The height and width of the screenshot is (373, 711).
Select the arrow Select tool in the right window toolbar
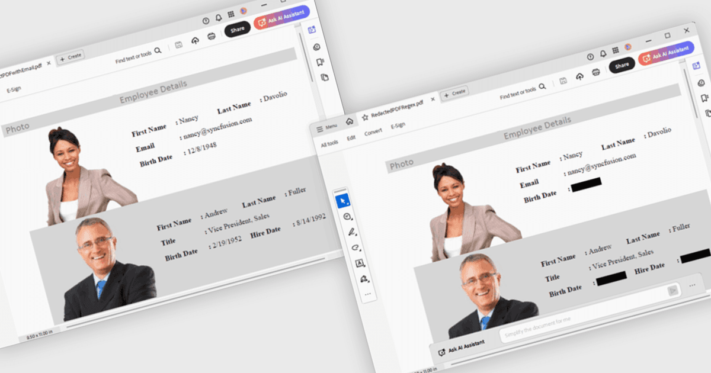[x=343, y=201]
